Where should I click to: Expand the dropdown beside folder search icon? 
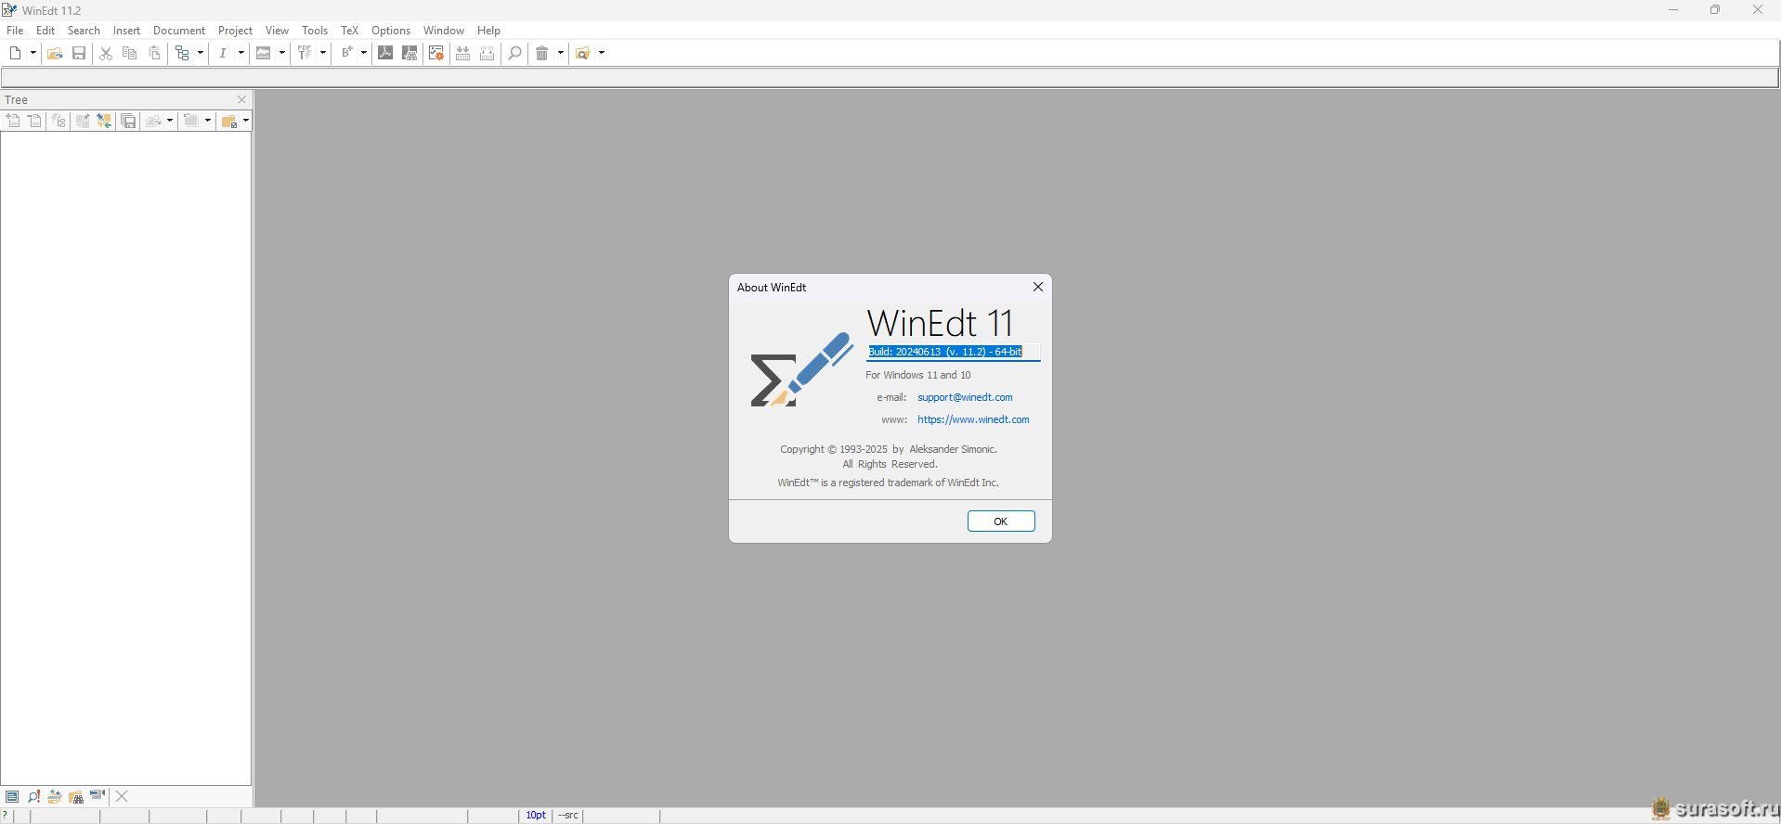coord(602,53)
